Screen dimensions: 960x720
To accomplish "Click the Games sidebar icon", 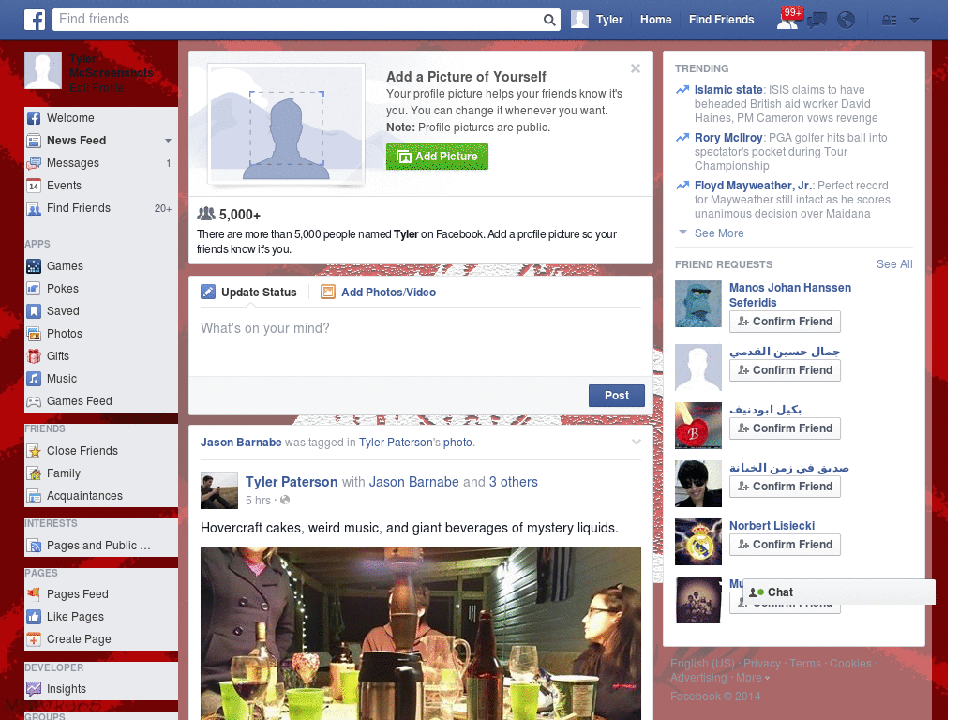I will (35, 266).
